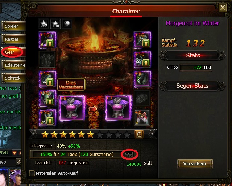Click the diamond gem icon at top
This screenshot has height=186, width=232.
coord(67,24)
